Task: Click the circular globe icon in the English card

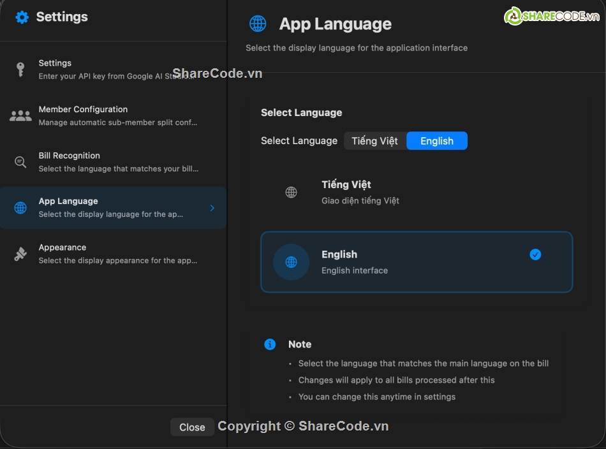Action: pyautogui.click(x=291, y=262)
